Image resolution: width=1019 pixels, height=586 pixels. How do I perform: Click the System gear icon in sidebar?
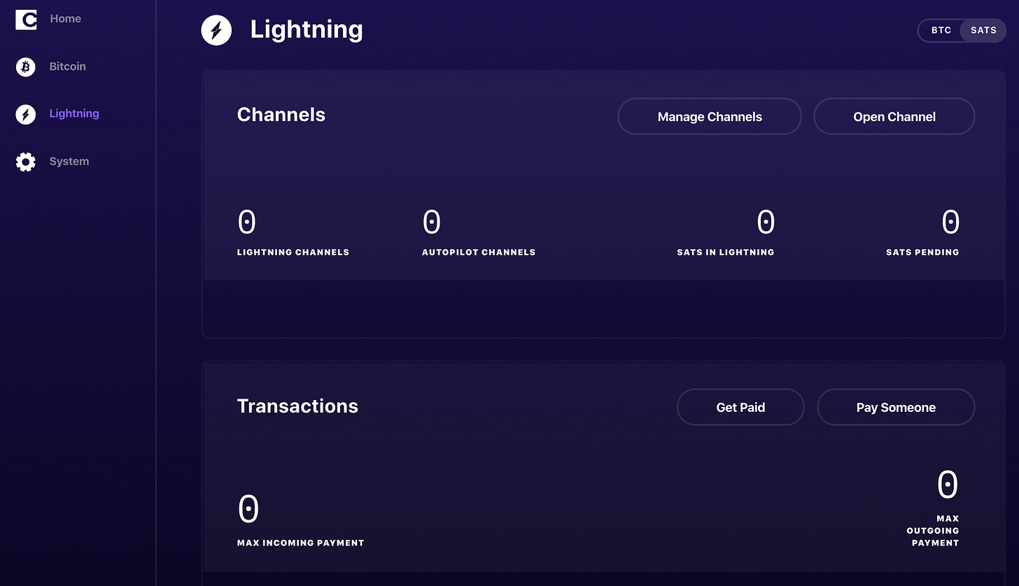pos(26,162)
